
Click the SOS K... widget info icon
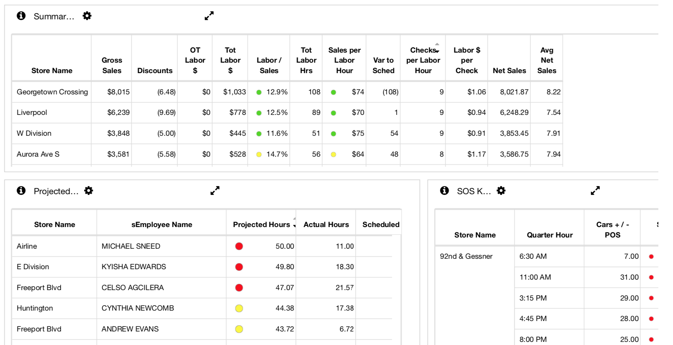tap(445, 191)
